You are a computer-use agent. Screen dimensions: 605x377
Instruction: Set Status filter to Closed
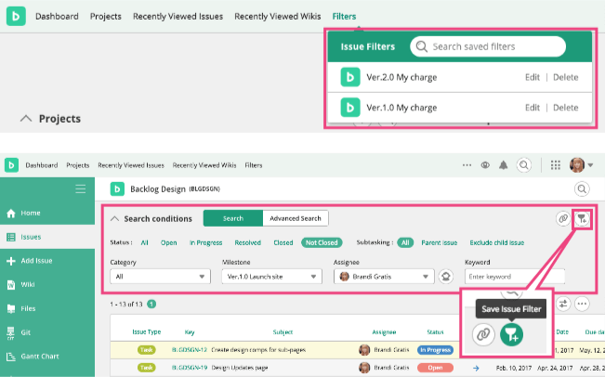283,242
